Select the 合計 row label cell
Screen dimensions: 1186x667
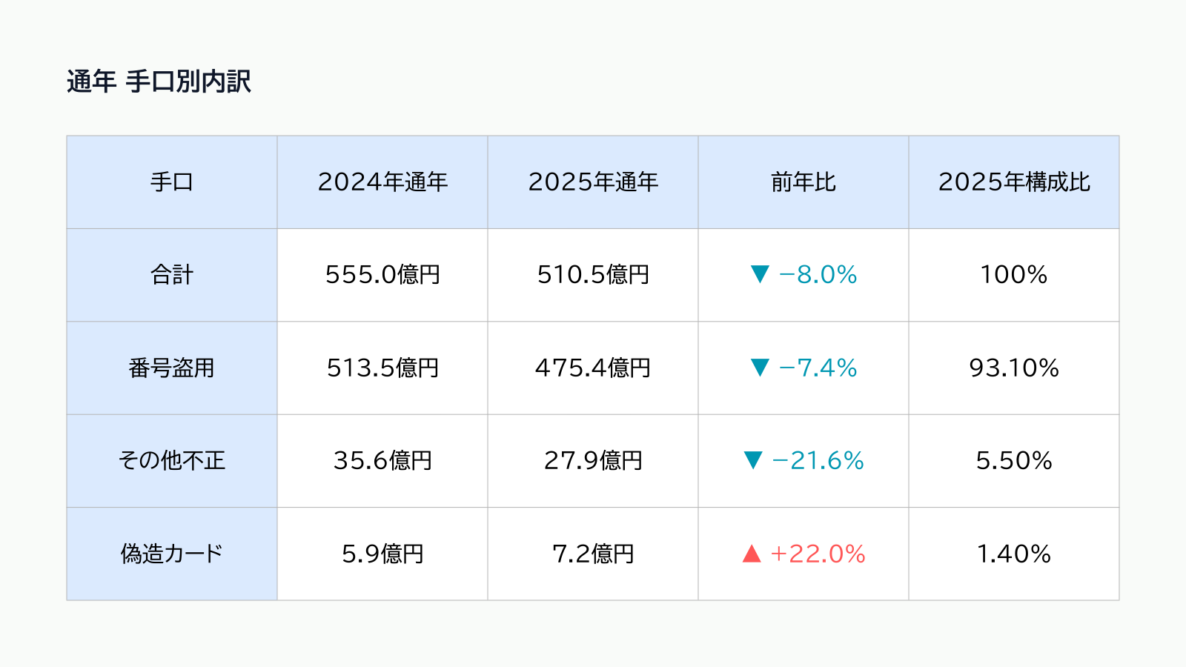[x=172, y=275]
